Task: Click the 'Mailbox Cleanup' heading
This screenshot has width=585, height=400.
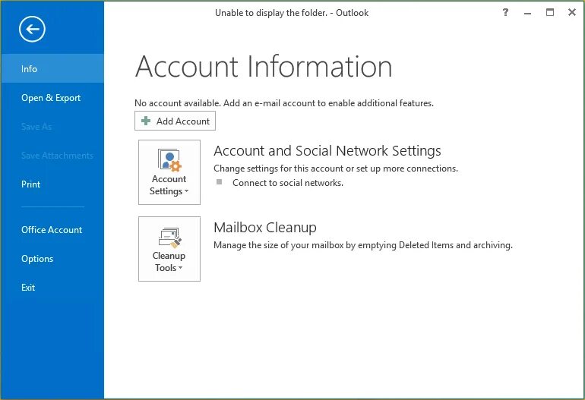Action: click(265, 228)
